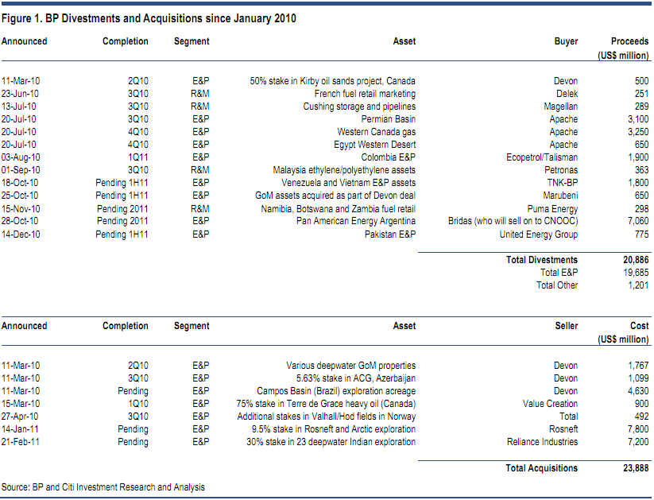Click '18-Oct-10' announced date
The image size is (654, 500).
(x=20, y=183)
